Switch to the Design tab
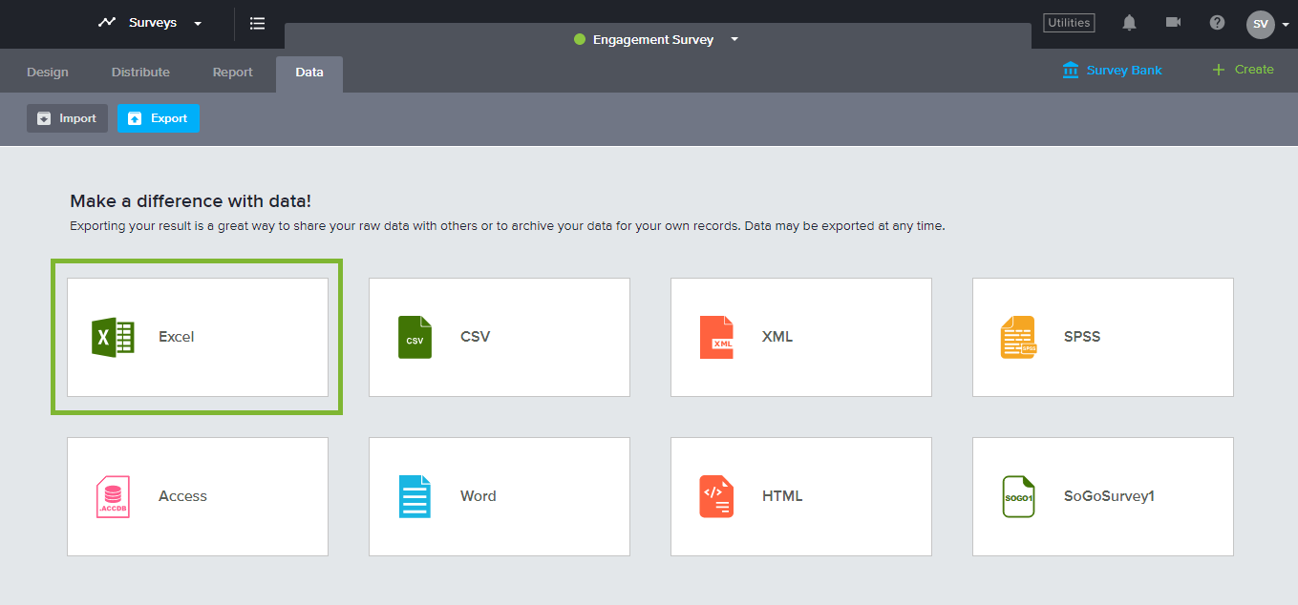Image resolution: width=1298 pixels, height=605 pixels. [48, 73]
